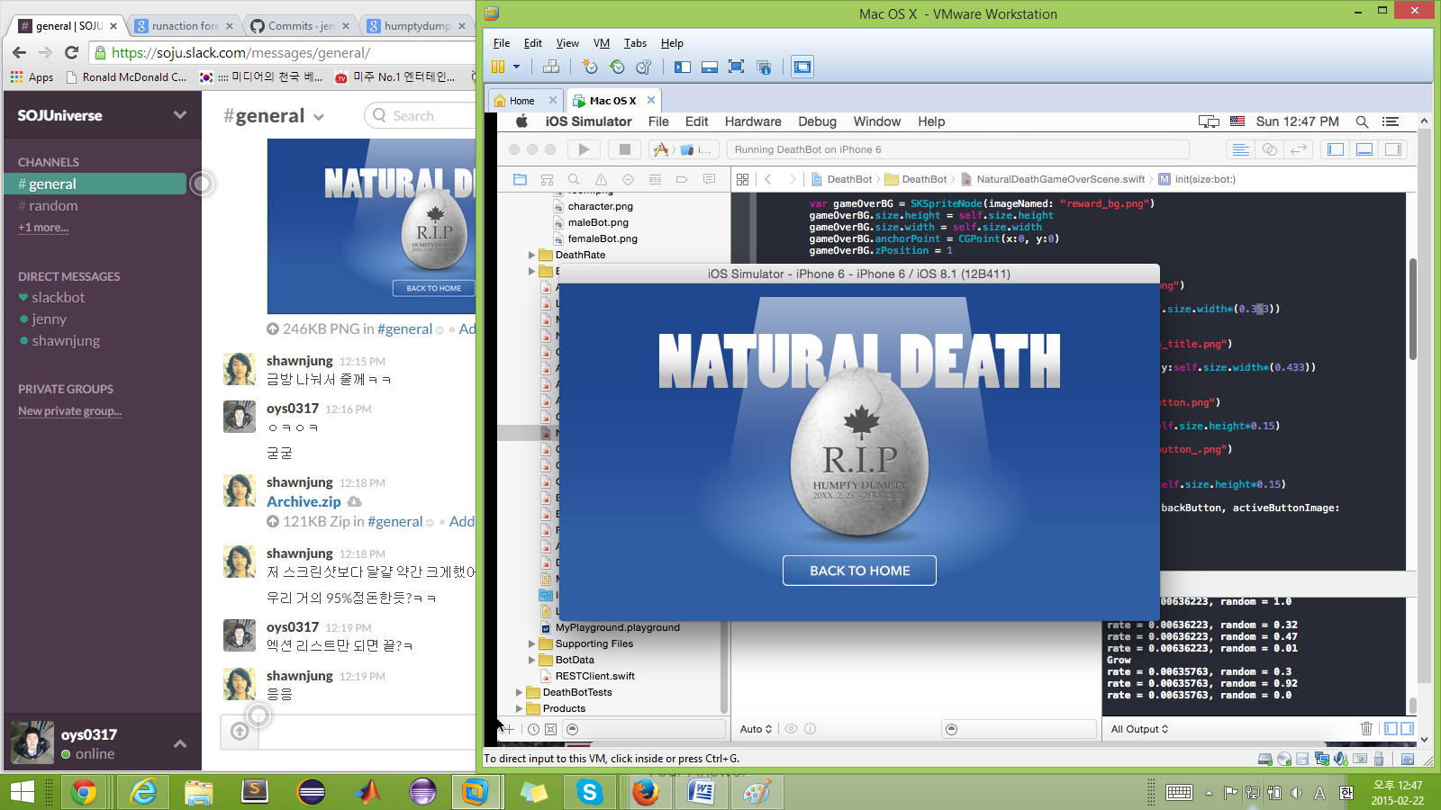The height and width of the screenshot is (810, 1441).
Task: Toggle the console pane in debug area
Action: click(x=1407, y=729)
